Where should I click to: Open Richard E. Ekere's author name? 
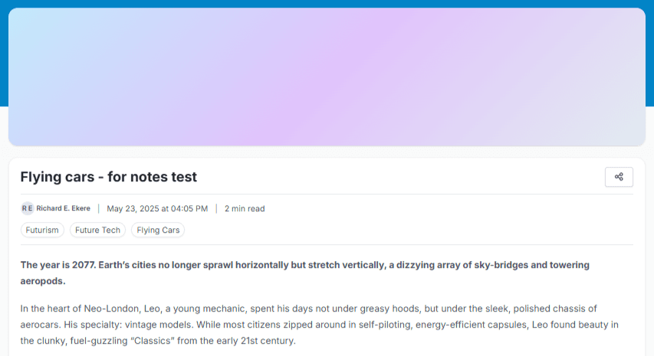[63, 208]
